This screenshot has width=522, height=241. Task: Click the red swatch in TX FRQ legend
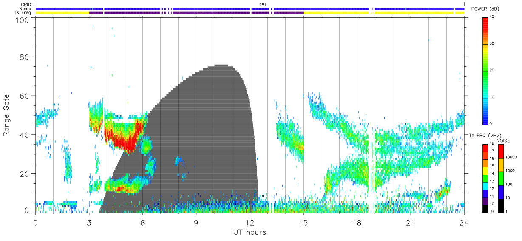tap(485, 148)
